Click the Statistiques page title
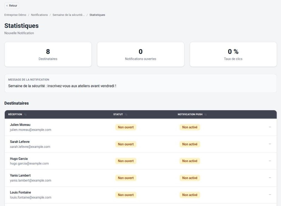 click(21, 26)
